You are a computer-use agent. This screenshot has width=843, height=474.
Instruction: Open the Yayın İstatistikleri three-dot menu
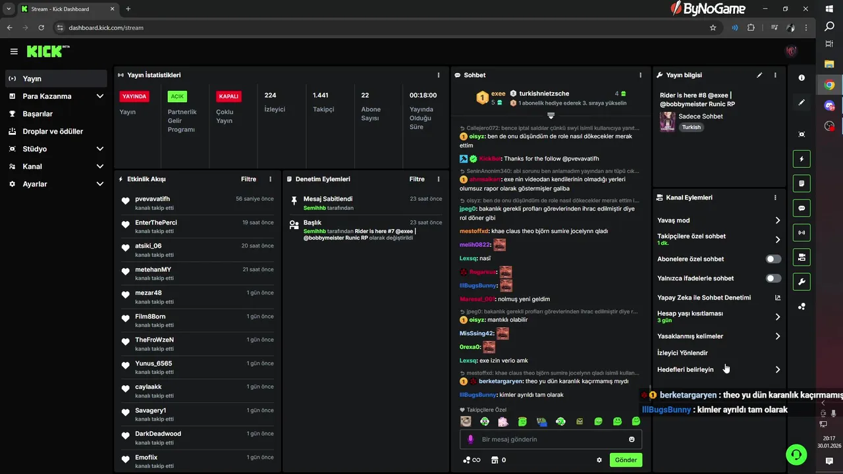tap(439, 75)
